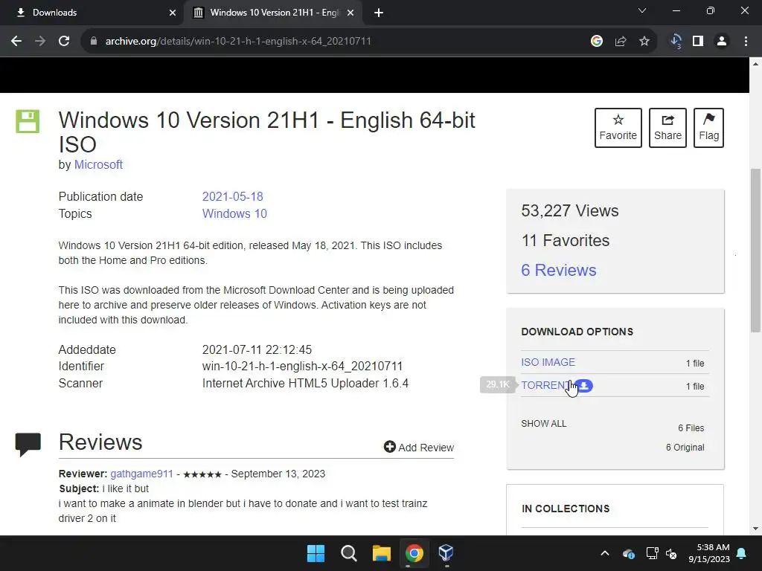The image size is (762, 571).
Task: Click the scrollbar up arrow
Action: (x=755, y=64)
